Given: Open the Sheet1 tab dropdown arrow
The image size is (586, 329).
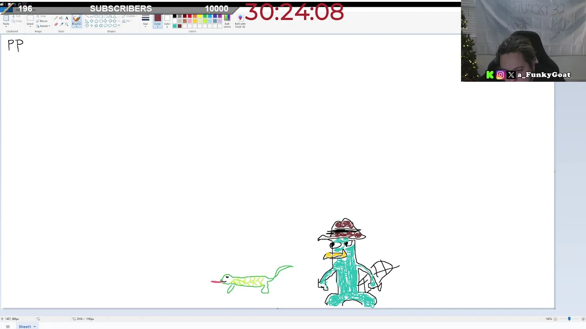Looking at the screenshot, I should click(x=34, y=327).
